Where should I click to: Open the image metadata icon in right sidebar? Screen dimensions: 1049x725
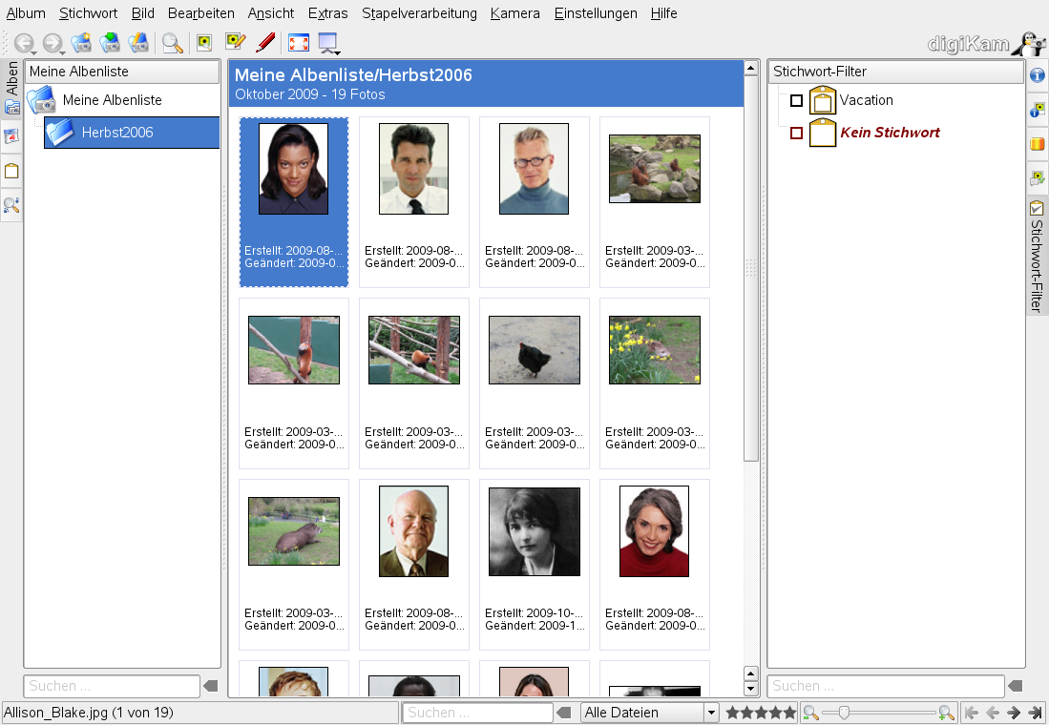pos(1038,110)
